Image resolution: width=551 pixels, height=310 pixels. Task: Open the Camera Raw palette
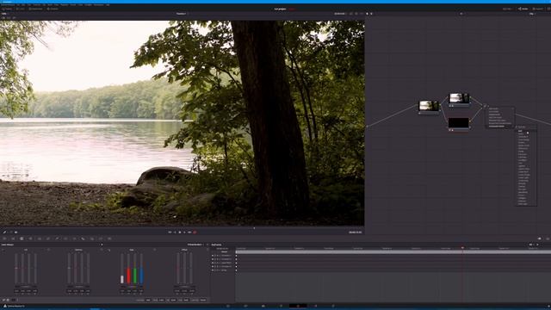point(4,239)
